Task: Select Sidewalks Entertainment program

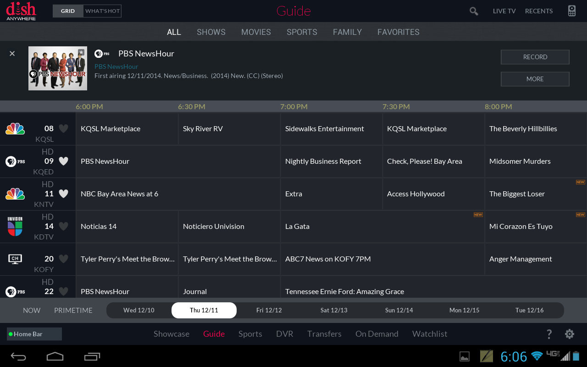Action: click(x=332, y=129)
